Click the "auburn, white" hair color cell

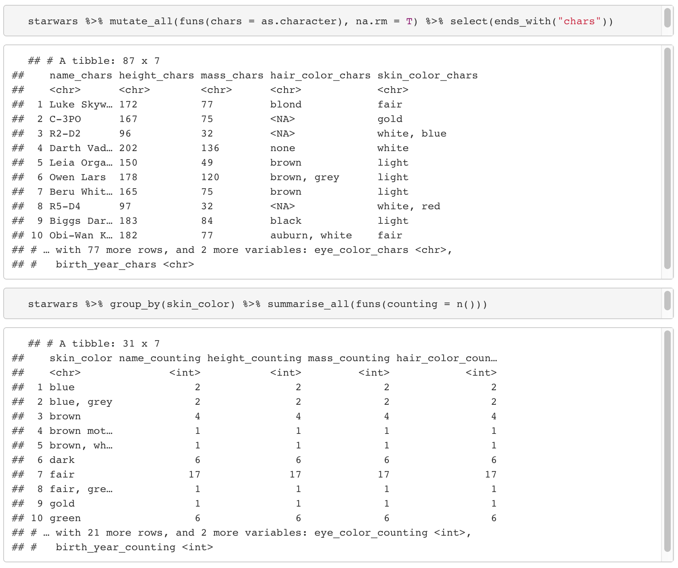pos(311,236)
